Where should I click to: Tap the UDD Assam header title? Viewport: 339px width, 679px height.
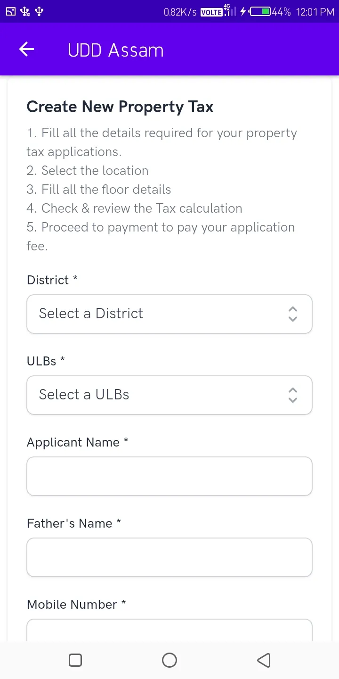pos(116,50)
